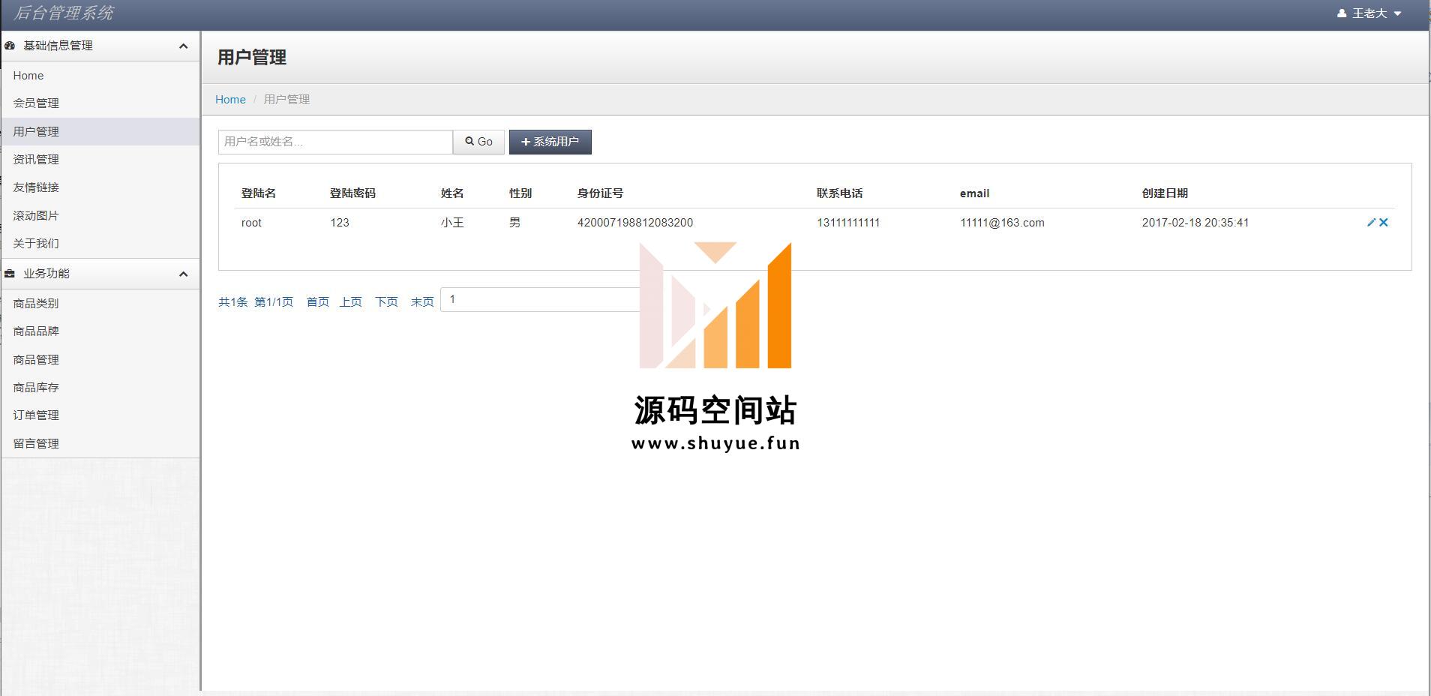Viewport: 1431px width, 696px height.
Task: Click the 上页 previous page link
Action: click(351, 301)
